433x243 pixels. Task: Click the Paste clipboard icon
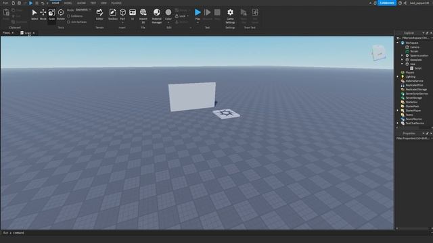click(6, 13)
